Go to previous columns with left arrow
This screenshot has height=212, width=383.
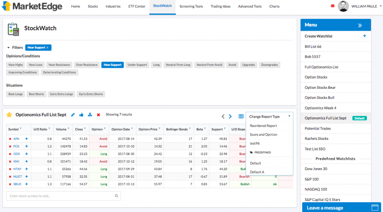click(x=223, y=116)
